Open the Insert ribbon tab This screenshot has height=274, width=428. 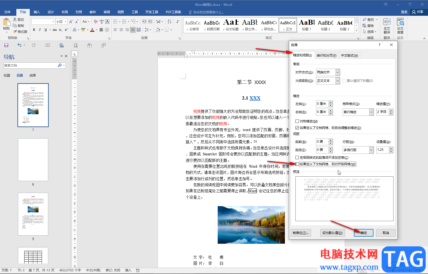(37, 12)
